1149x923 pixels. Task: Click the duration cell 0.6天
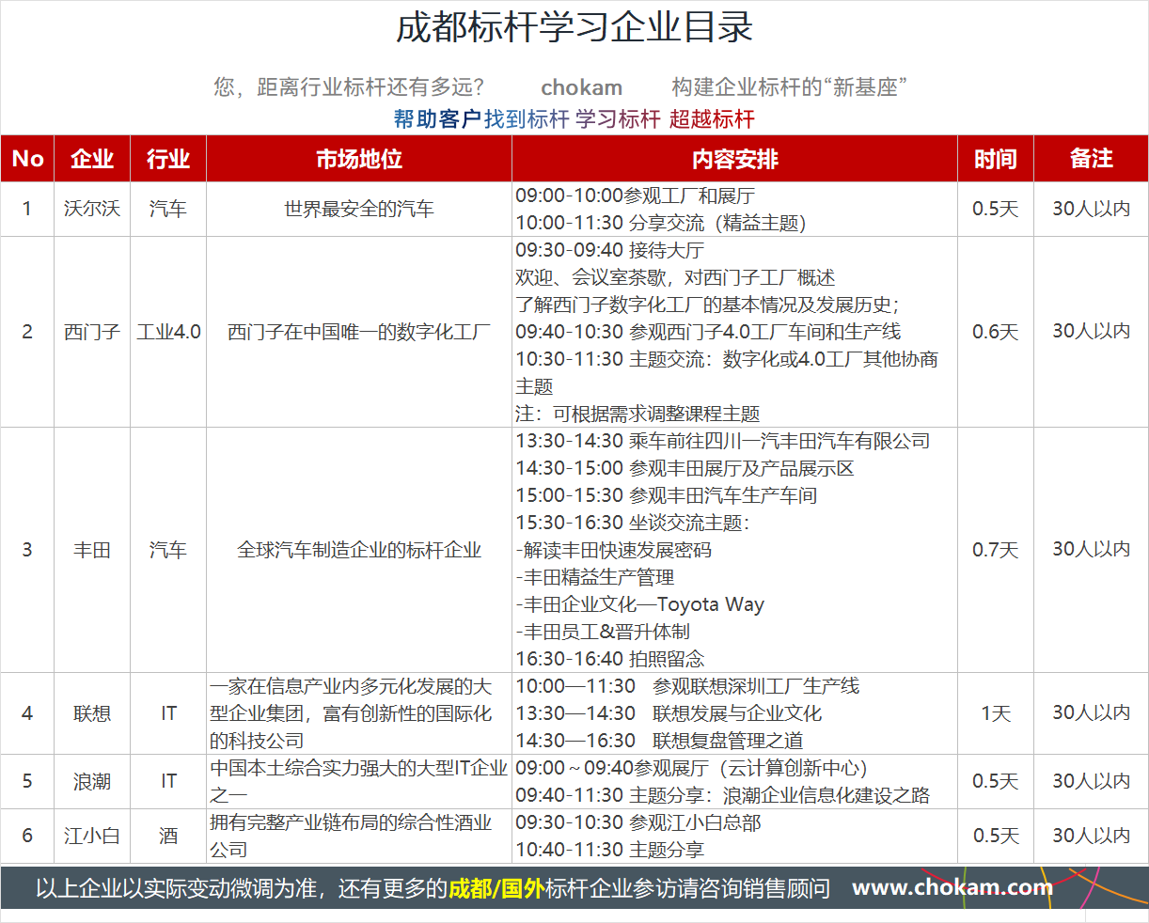coord(996,332)
